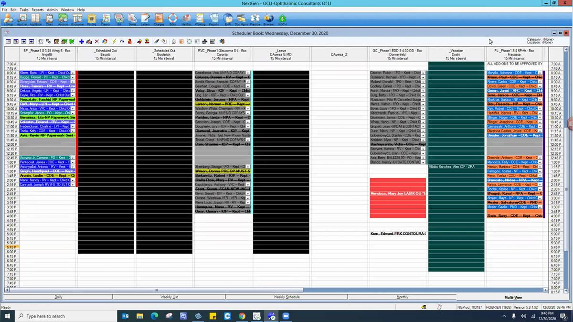This screenshot has width=573, height=322.
Task: Open the Encounter toolbar icon
Action: point(78,19)
